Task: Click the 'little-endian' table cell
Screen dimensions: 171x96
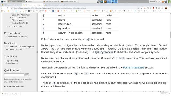Action: [x=74, y=24]
